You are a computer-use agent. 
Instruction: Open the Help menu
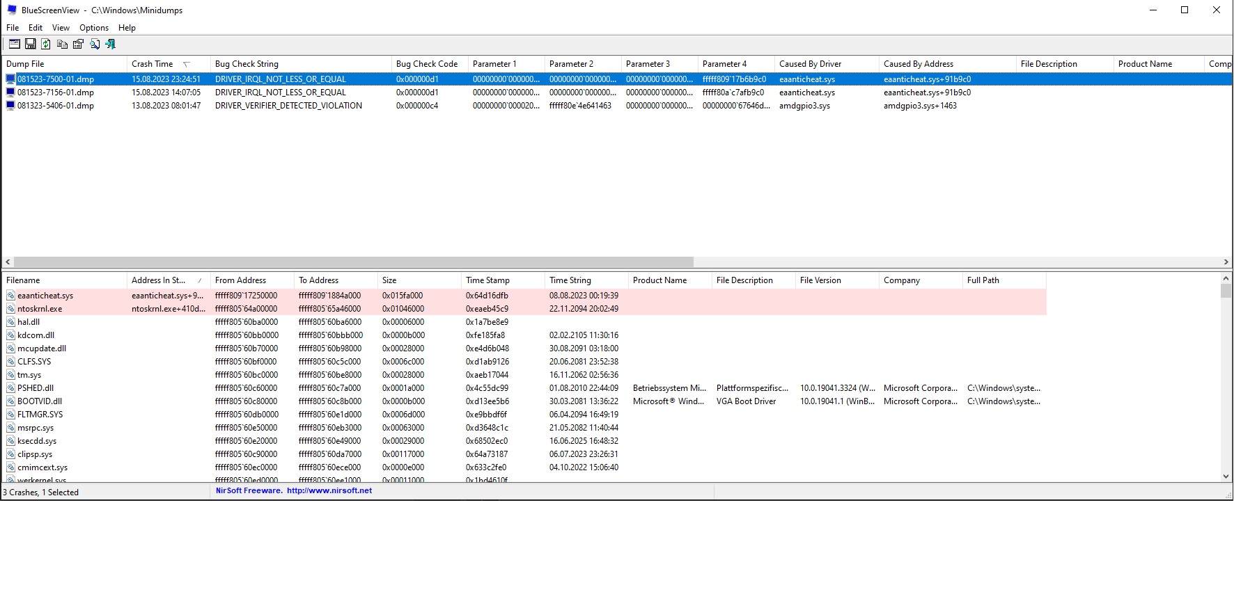127,28
